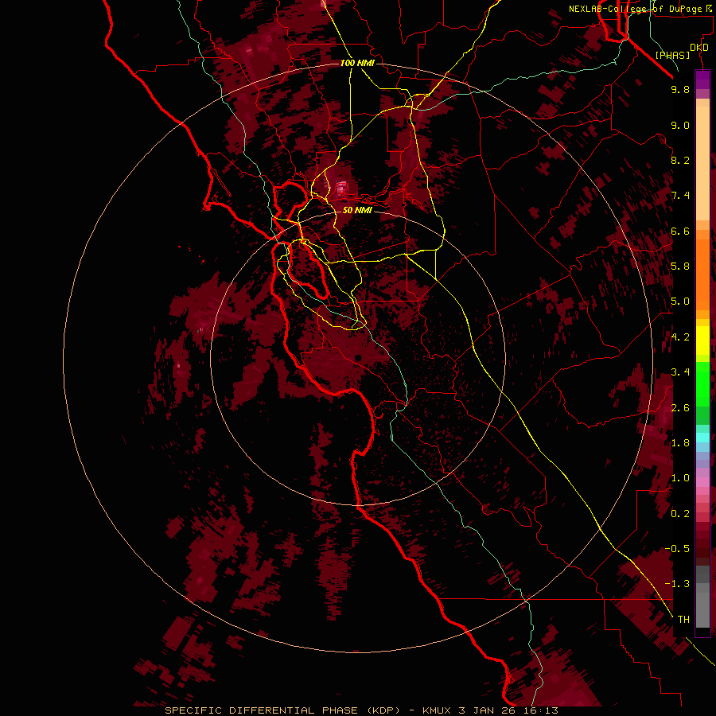This screenshot has height=716, width=716.
Task: Pick the cyan segment of the color bar
Action: pos(702,438)
